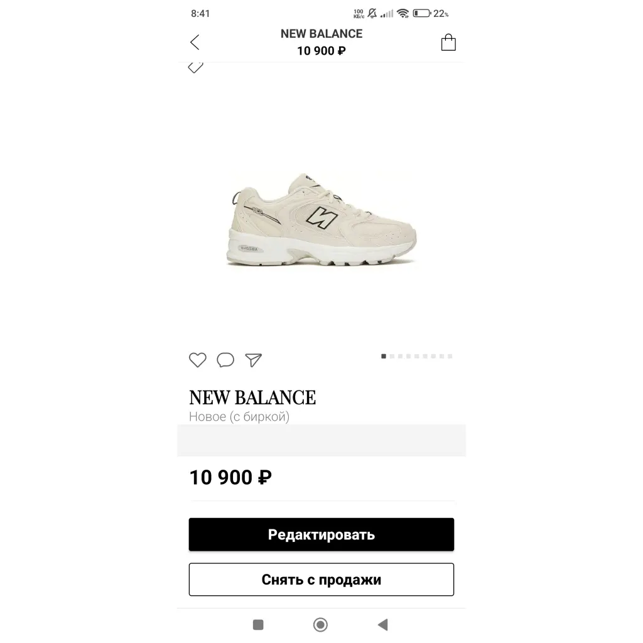Tap the price tag icon
Screen dimensions: 643x643
pyautogui.click(x=196, y=67)
